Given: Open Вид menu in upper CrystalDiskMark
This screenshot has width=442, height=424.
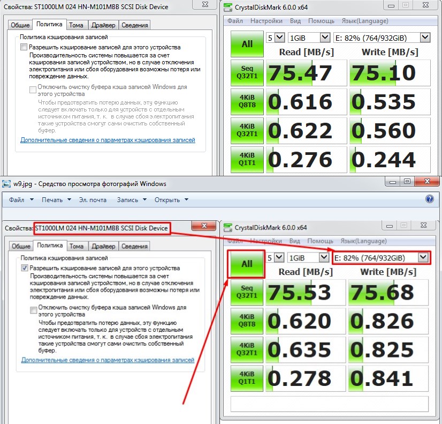Looking at the screenshot, I should (295, 21).
